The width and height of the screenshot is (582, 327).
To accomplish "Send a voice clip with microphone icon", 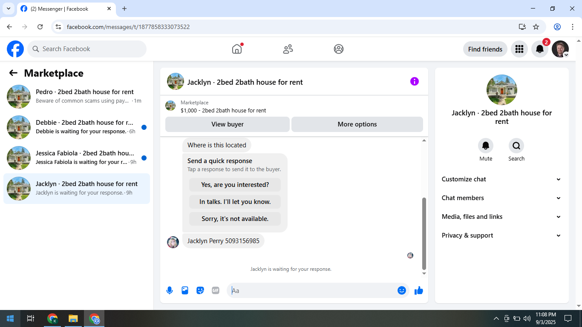I will [x=170, y=290].
